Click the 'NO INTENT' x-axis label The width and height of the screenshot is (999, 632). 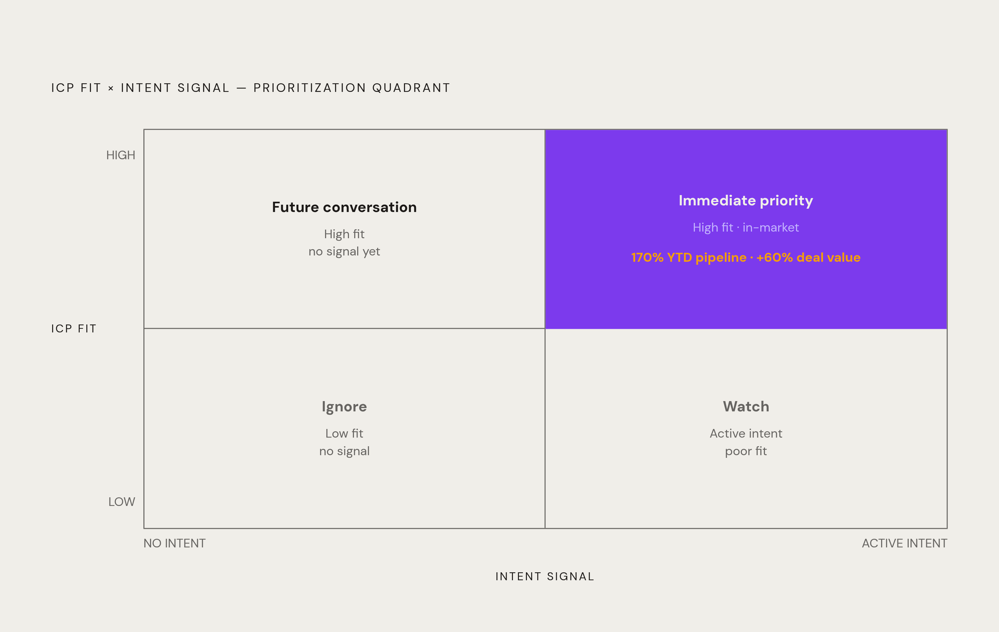point(175,543)
